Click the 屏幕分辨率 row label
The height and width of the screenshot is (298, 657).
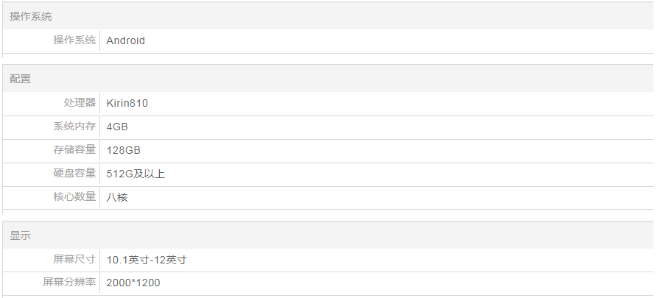[69, 283]
